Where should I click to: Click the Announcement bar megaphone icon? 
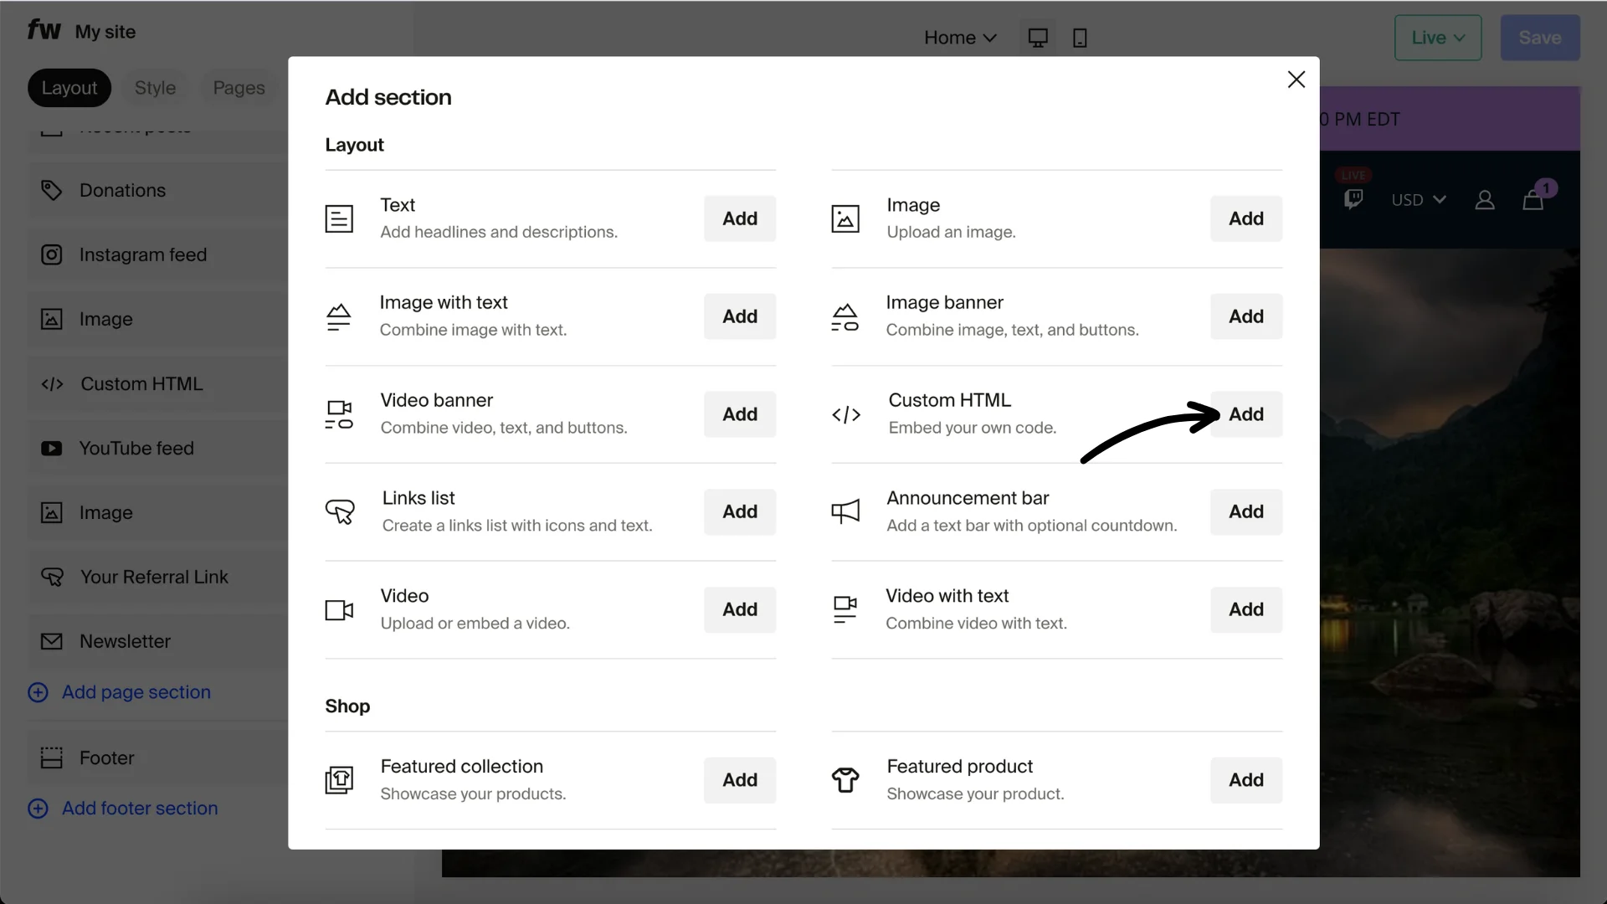pos(845,511)
